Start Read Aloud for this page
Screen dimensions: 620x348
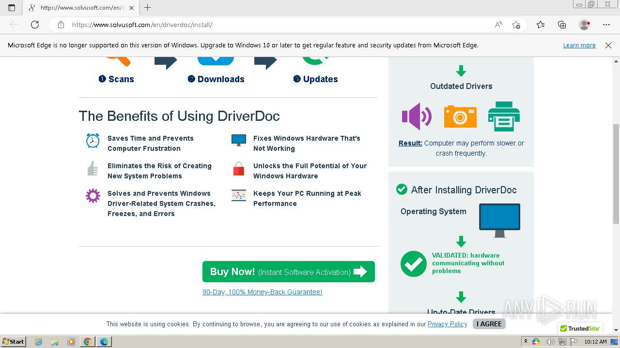click(x=498, y=25)
